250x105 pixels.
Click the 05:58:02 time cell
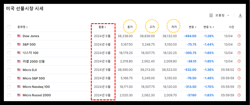[228, 70]
